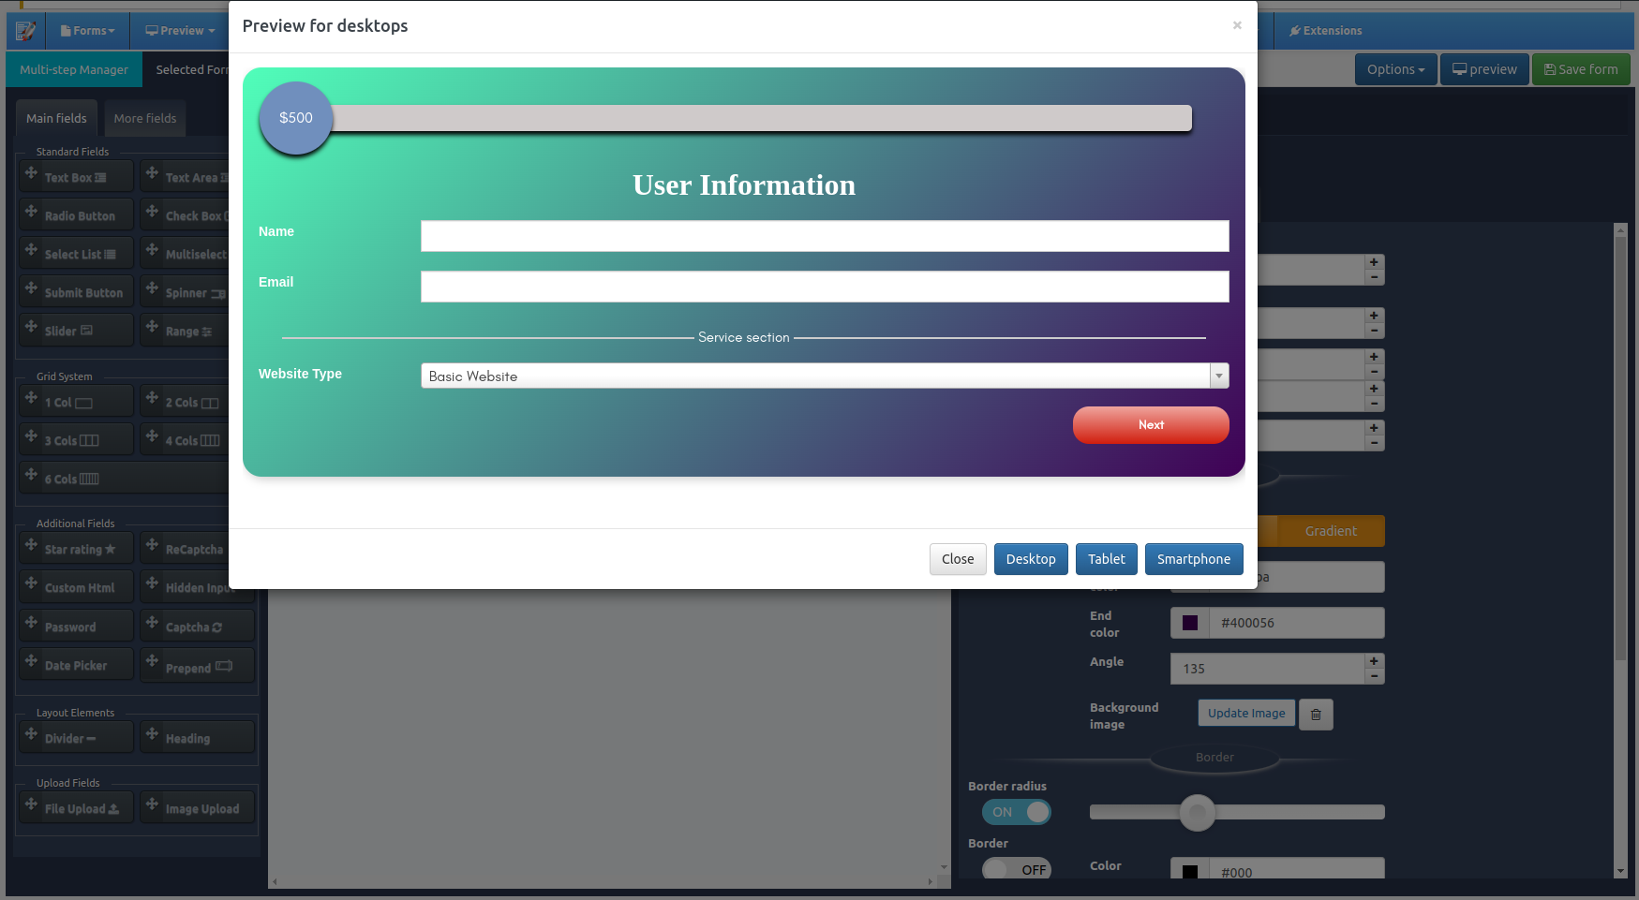This screenshot has width=1639, height=900.
Task: Turn off the Border radius toggle
Action: coord(1016,812)
